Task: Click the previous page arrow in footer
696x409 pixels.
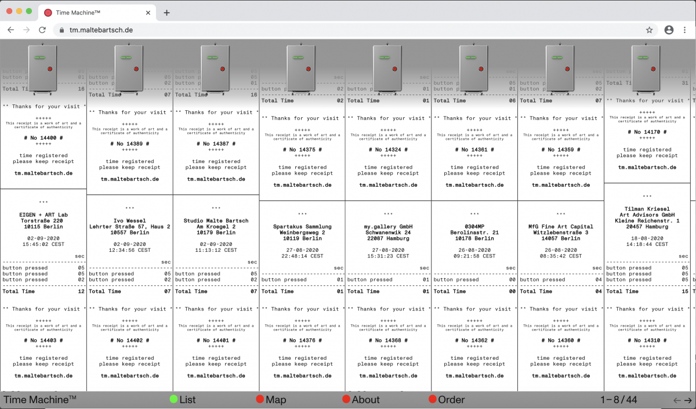Action: click(x=677, y=400)
